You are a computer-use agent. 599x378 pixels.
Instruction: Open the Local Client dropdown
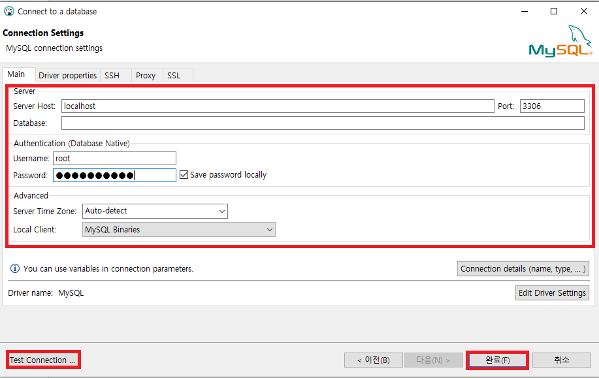click(179, 229)
